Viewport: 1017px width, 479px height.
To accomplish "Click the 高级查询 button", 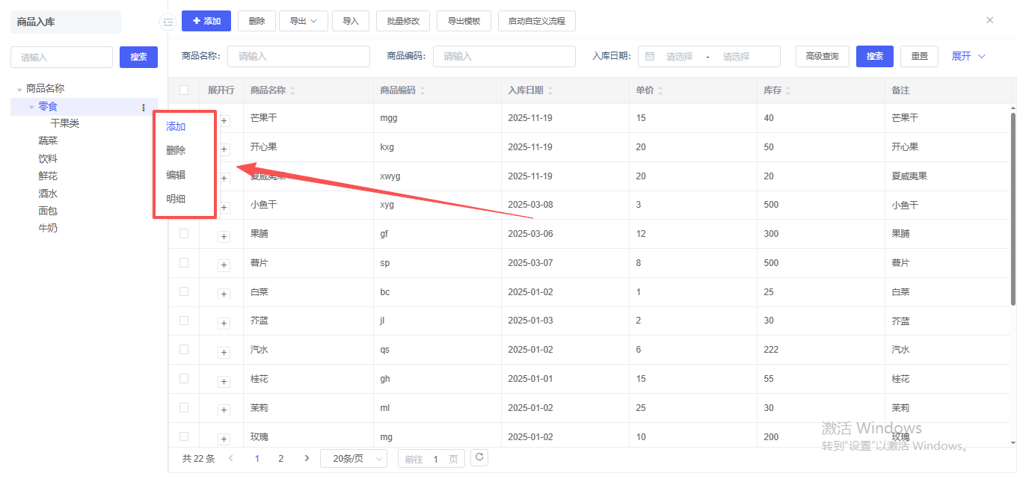I will [822, 56].
